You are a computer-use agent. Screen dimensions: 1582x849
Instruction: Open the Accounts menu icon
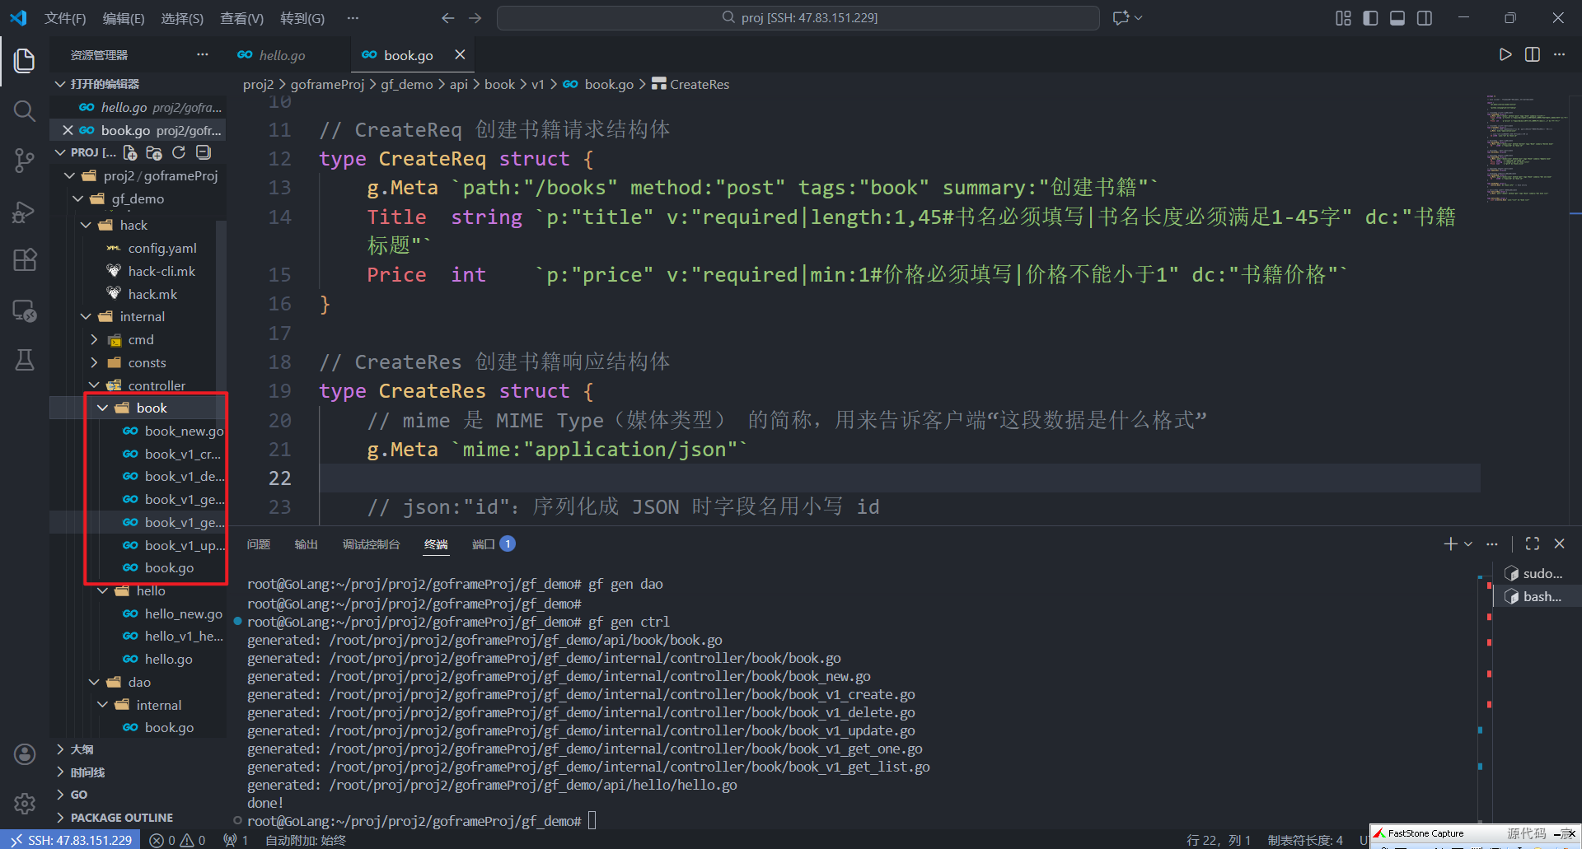click(25, 753)
